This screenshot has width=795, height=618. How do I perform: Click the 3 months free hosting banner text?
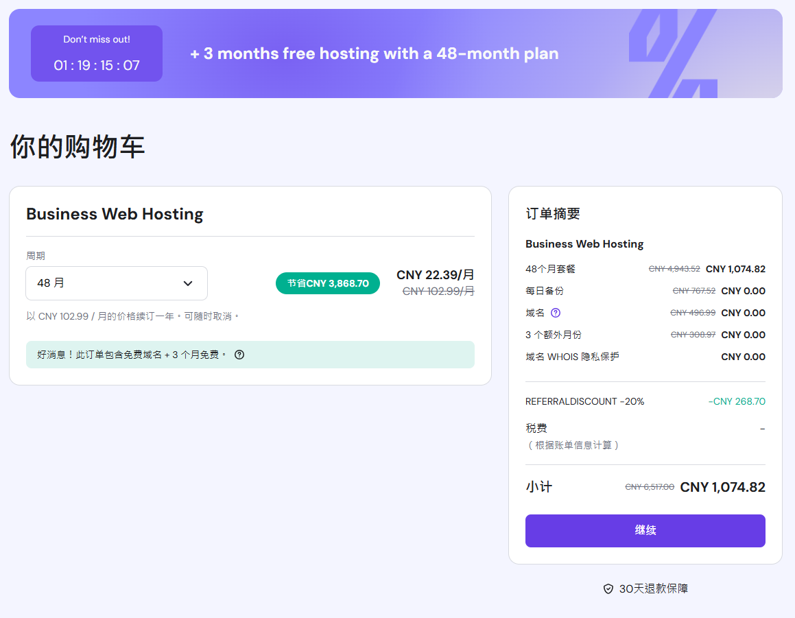tap(374, 54)
